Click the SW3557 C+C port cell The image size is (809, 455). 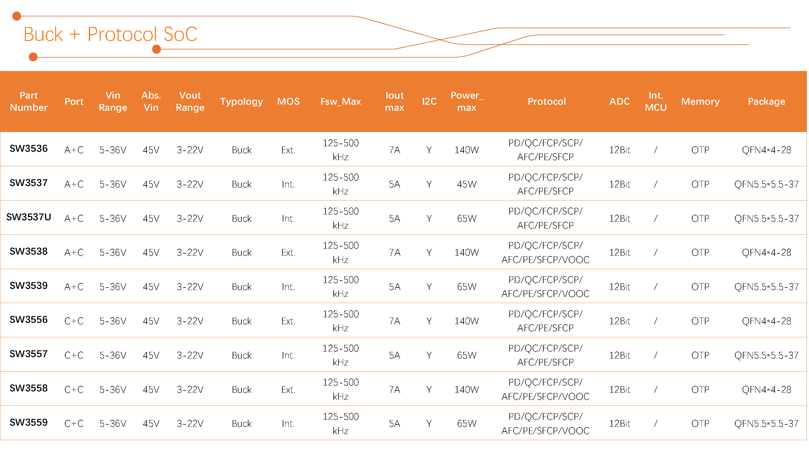pos(74,356)
